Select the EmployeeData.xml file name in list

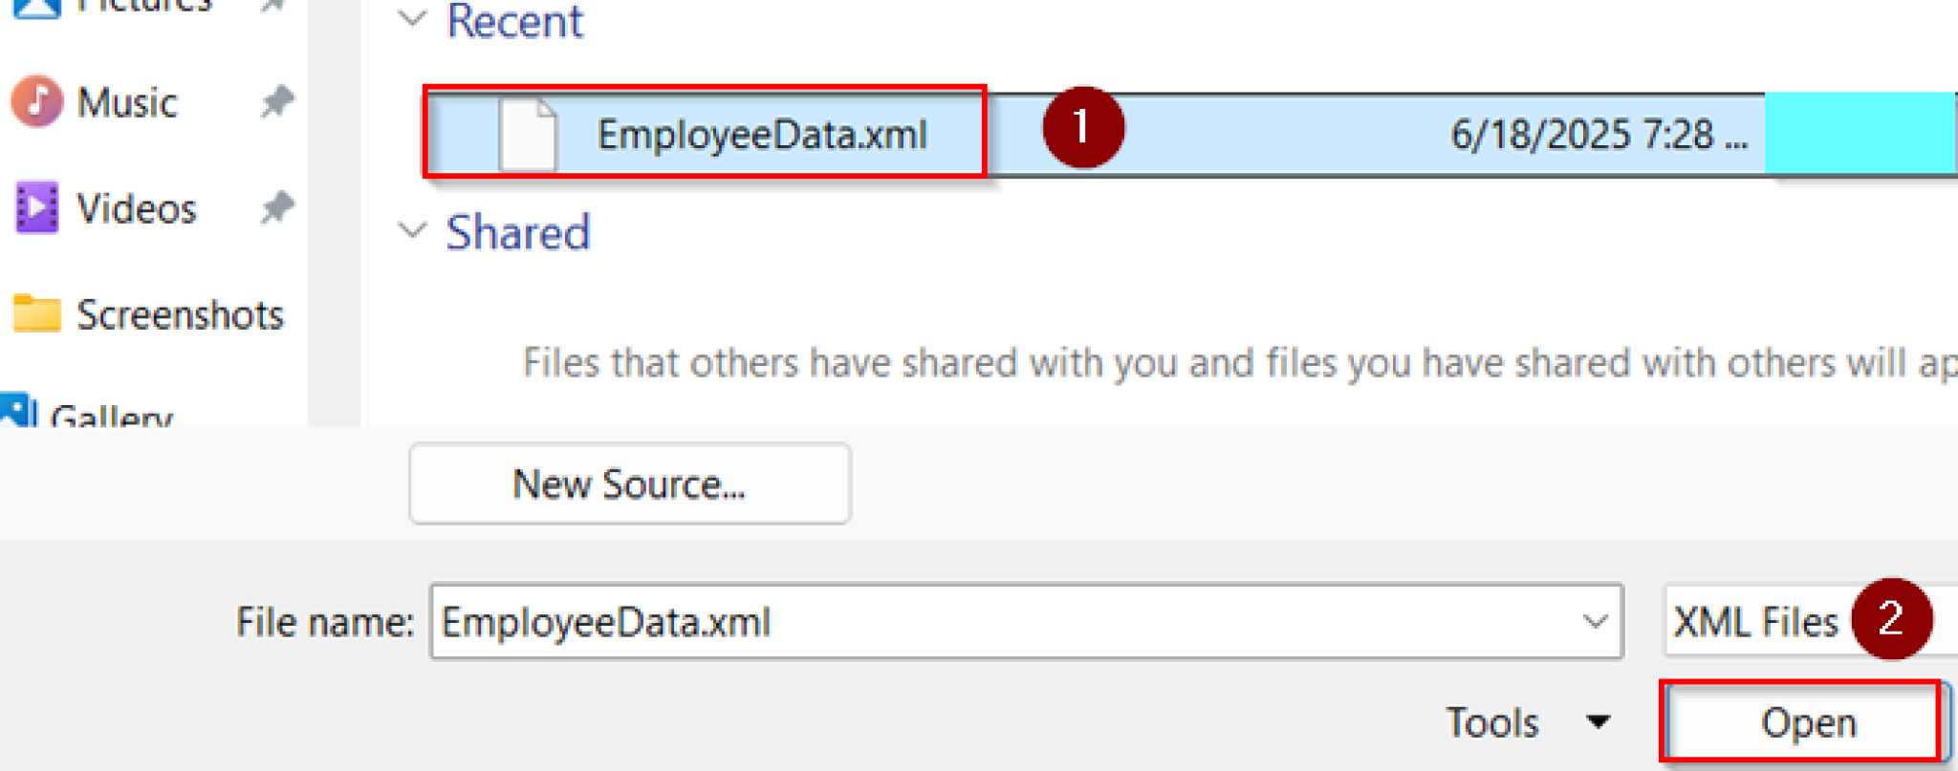coord(762,135)
